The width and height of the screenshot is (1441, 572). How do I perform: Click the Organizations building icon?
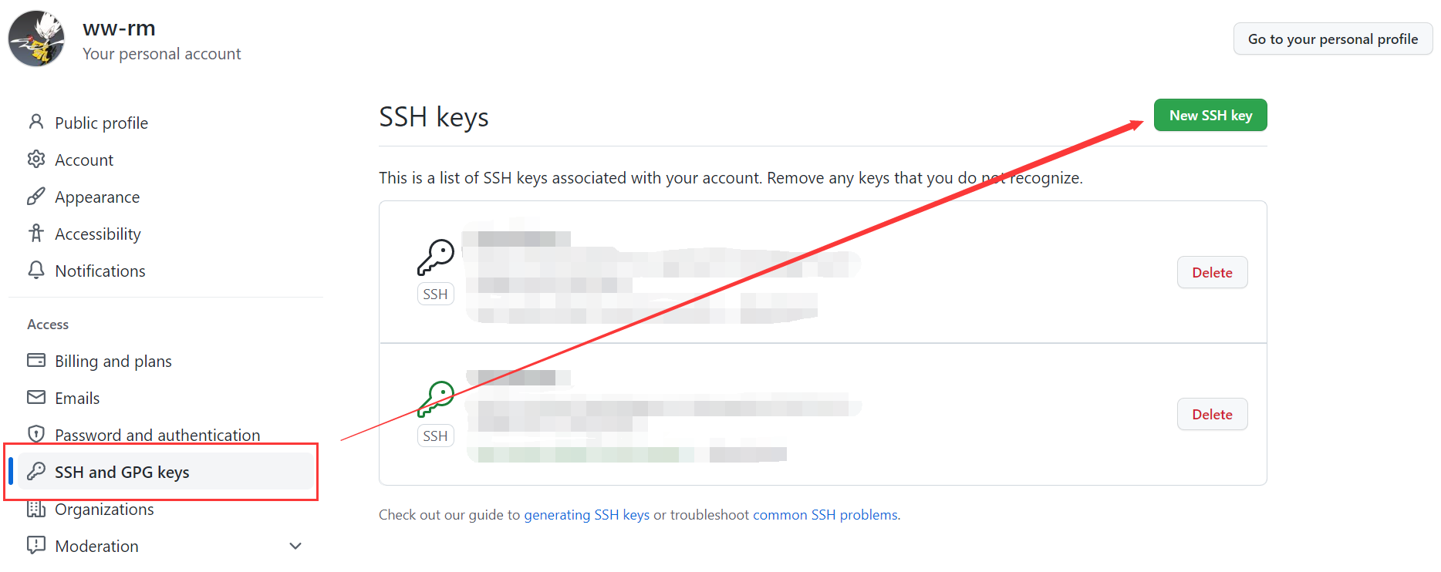tap(35, 509)
